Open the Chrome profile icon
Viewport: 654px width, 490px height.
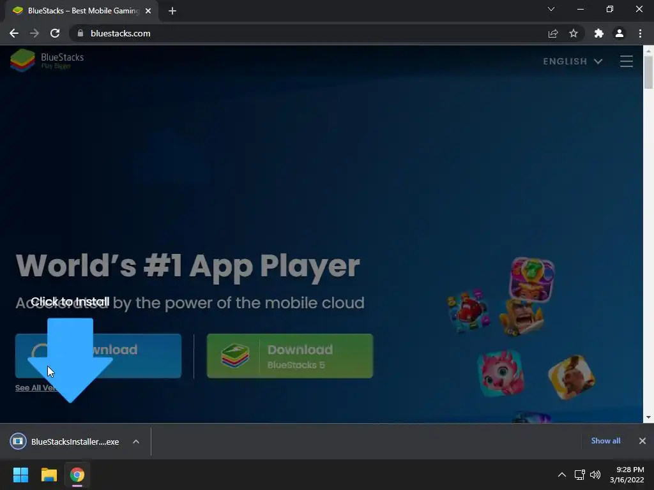click(620, 33)
